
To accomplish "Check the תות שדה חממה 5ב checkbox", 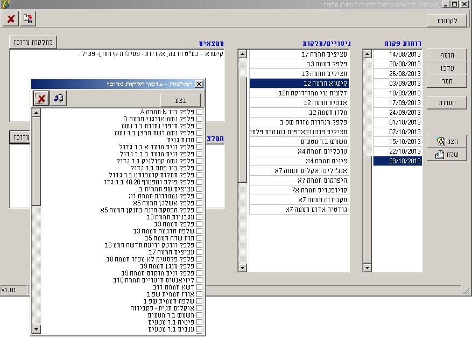I will 199,238.
